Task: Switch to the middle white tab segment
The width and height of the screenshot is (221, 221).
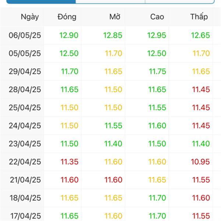Action: tap(110, 2)
